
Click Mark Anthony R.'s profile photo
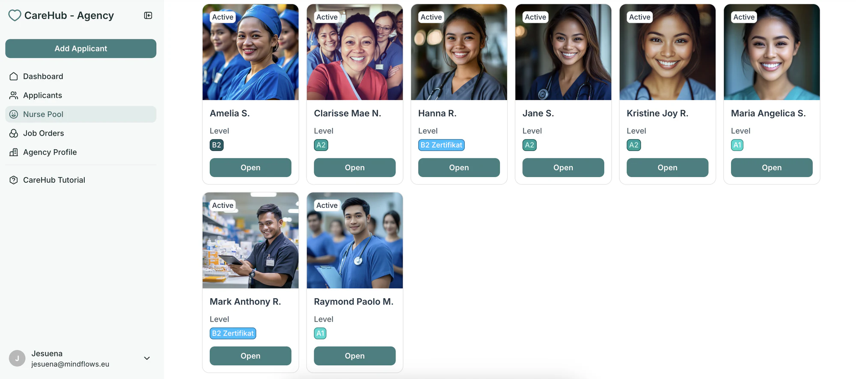pos(250,240)
